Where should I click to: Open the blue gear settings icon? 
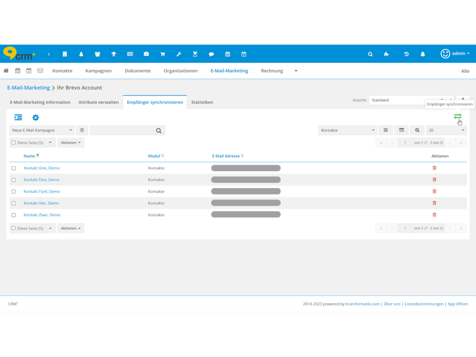click(x=36, y=118)
